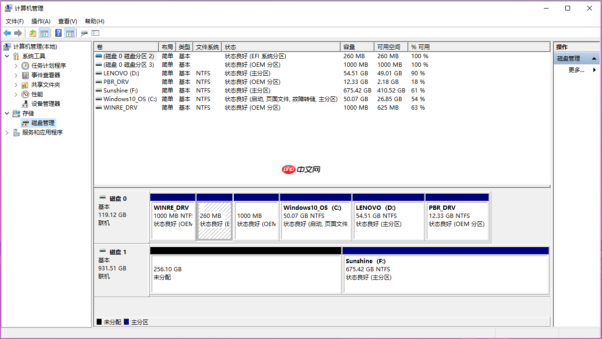
Task: Click the blue Back arrow in toolbar
Action: point(7,33)
